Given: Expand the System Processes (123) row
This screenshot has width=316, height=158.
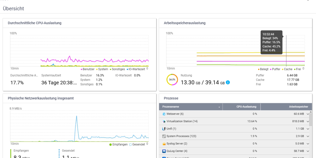Looking at the screenshot, I should coord(308,136).
